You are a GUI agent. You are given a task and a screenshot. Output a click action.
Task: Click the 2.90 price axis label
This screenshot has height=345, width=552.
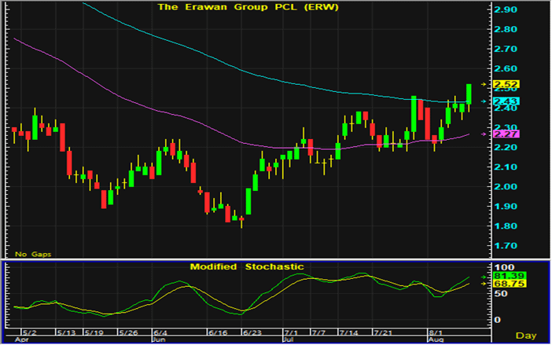504,9
